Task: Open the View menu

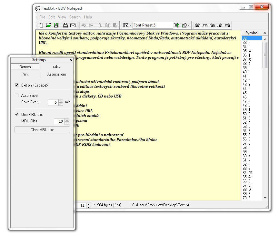Action: (62, 17)
